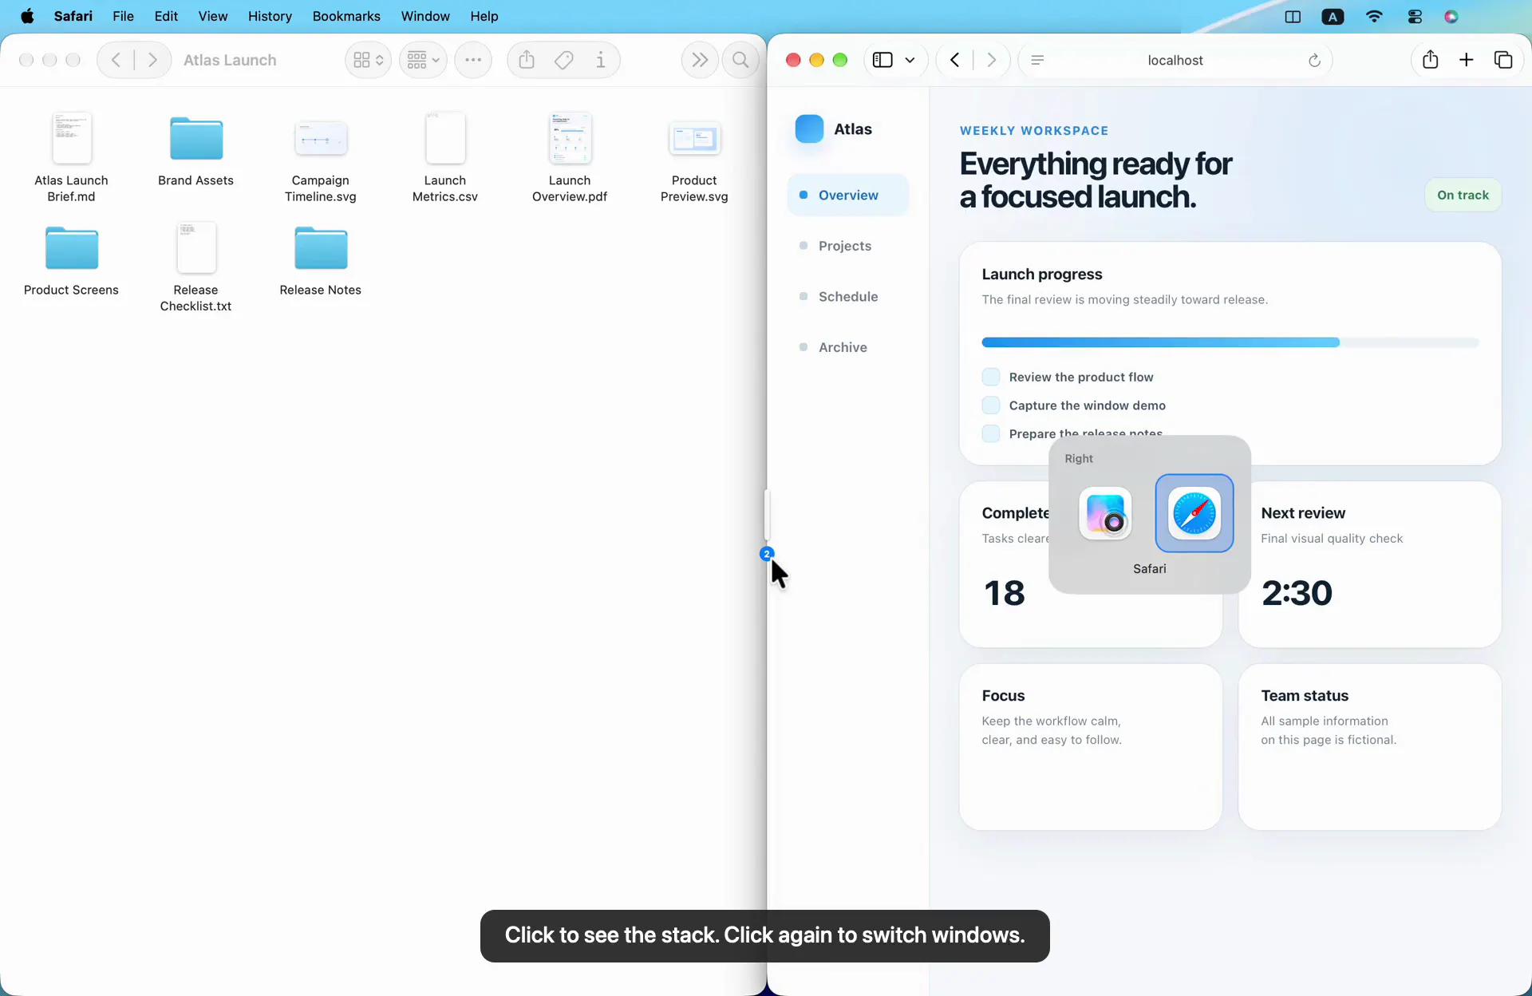Screen dimensions: 1532x996
Task: Click the On track status badge
Action: pyautogui.click(x=1463, y=195)
